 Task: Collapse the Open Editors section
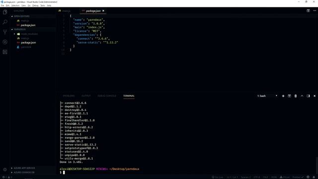click(x=22, y=16)
